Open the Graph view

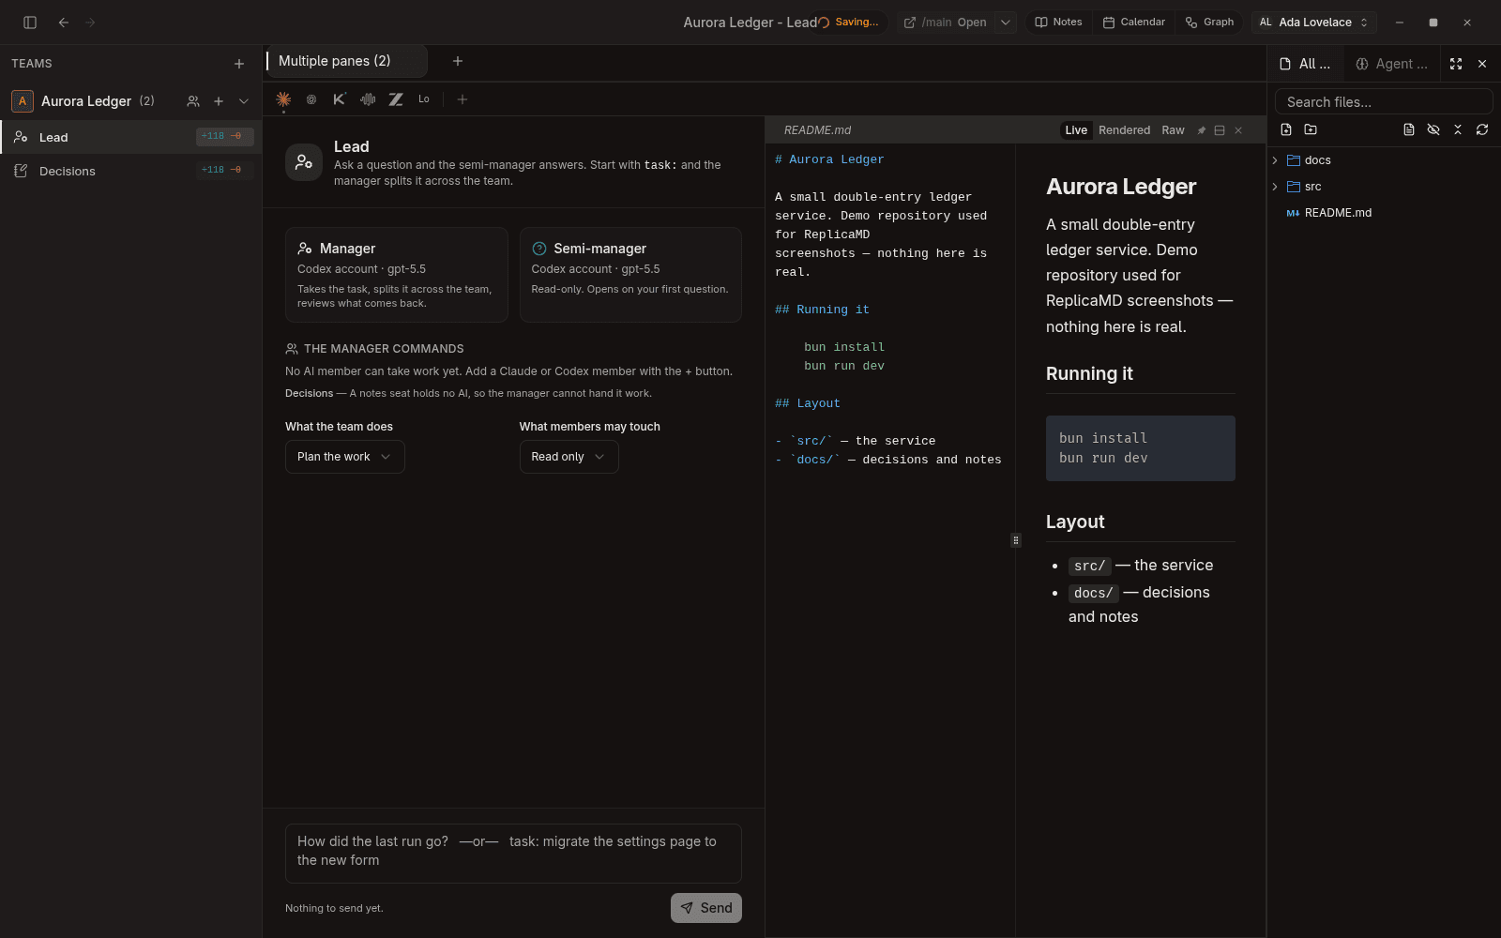(x=1210, y=23)
